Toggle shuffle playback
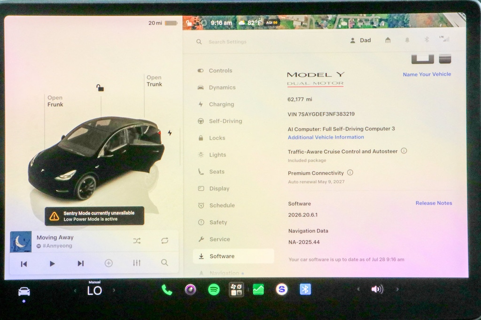This screenshot has height=320, width=481. tap(137, 241)
